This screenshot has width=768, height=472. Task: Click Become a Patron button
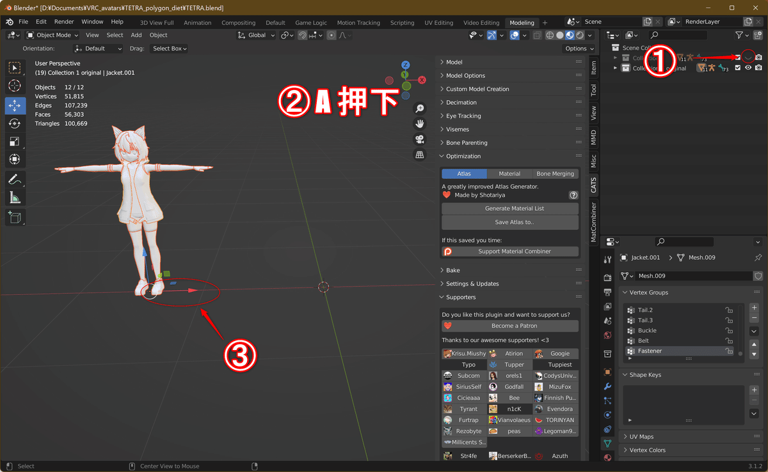click(x=510, y=326)
